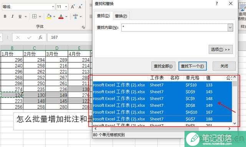Click the 工作表 column header in results
Screen dimensions: 246x147
pos(157,78)
